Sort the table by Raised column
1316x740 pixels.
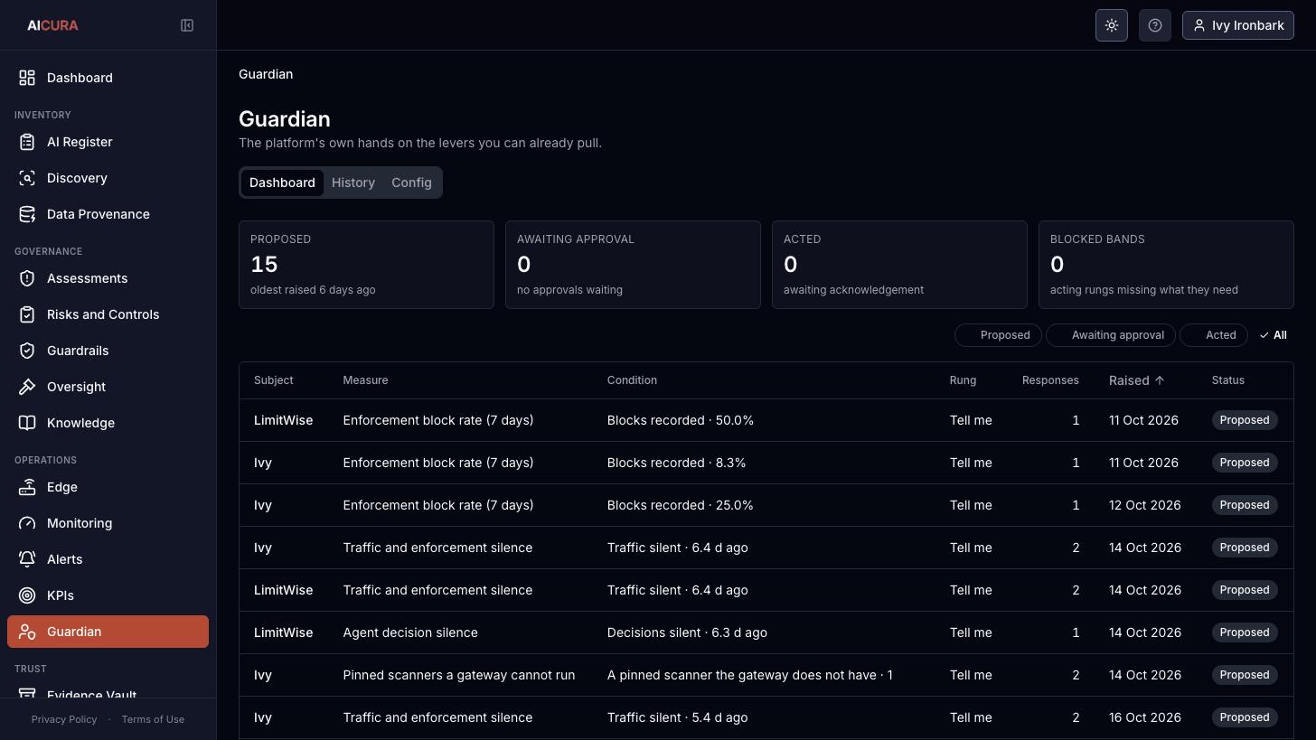pos(1136,380)
